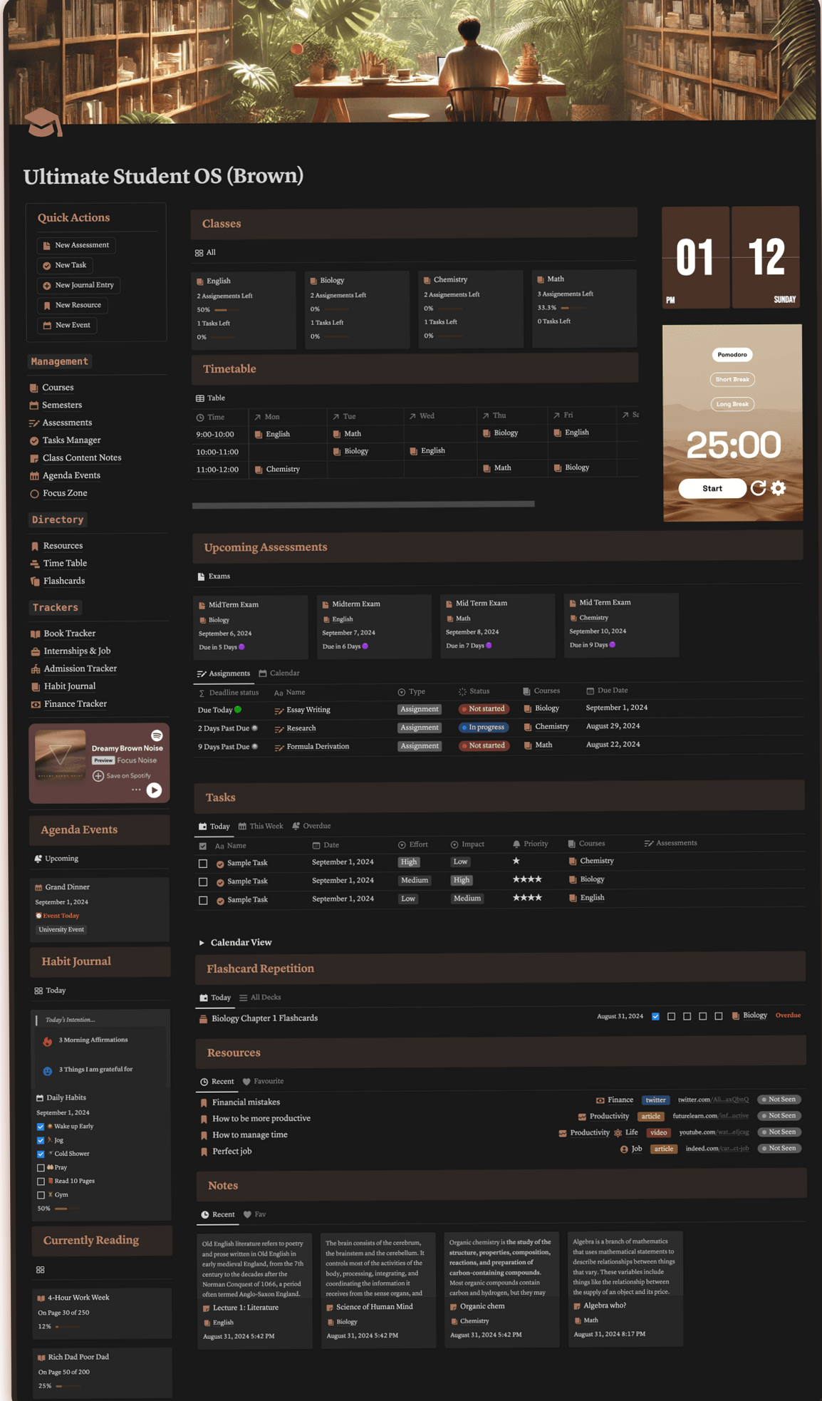822x1401 pixels.
Task: Open Pomodoro timer settings gear
Action: point(779,488)
